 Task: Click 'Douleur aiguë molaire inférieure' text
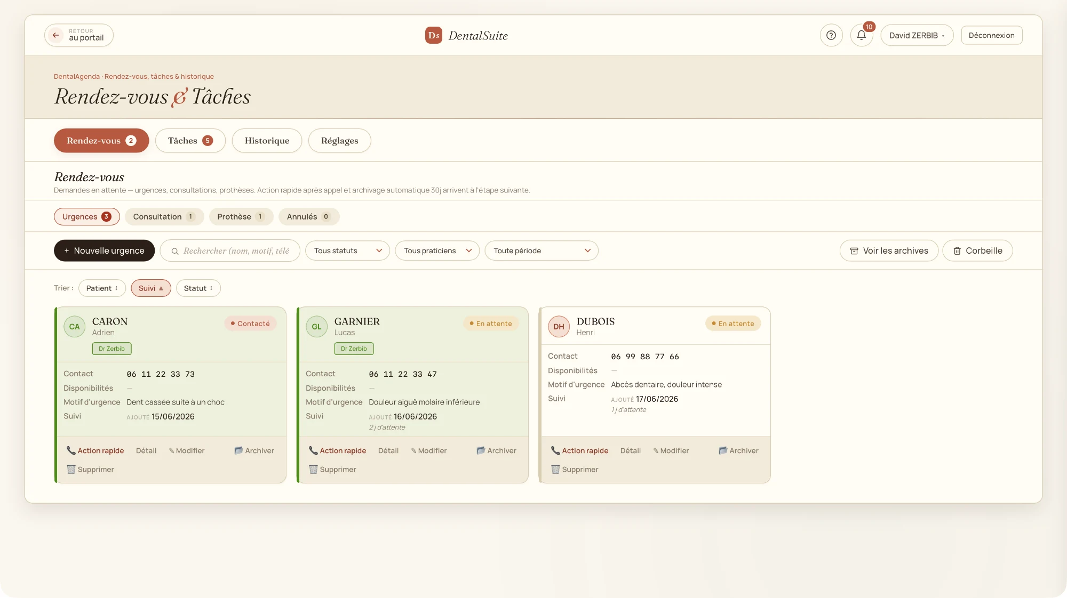click(424, 402)
